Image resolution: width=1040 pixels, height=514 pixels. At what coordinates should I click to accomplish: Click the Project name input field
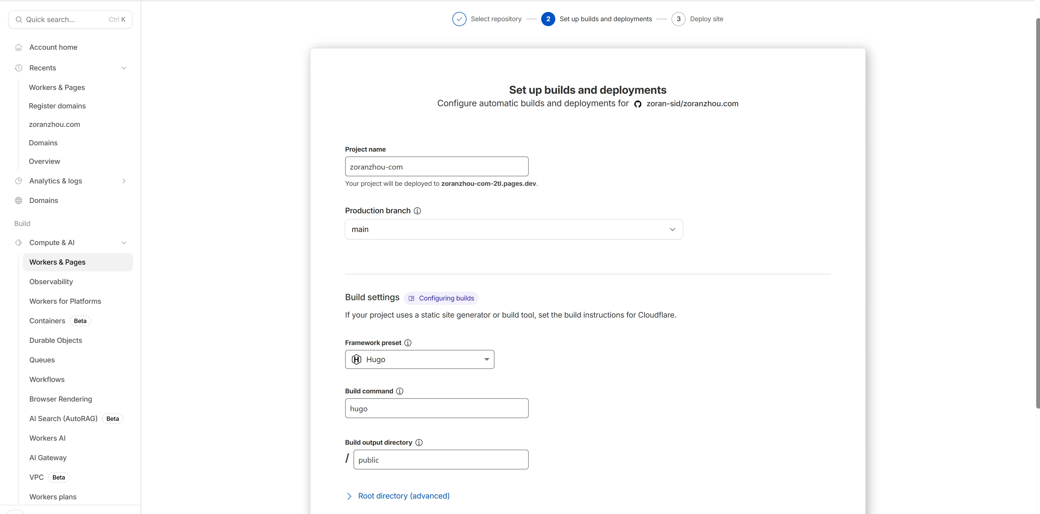point(437,167)
